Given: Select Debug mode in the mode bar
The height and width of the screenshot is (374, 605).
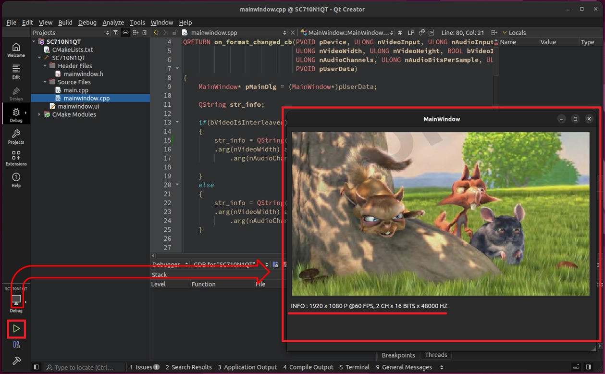Looking at the screenshot, I should [16, 115].
